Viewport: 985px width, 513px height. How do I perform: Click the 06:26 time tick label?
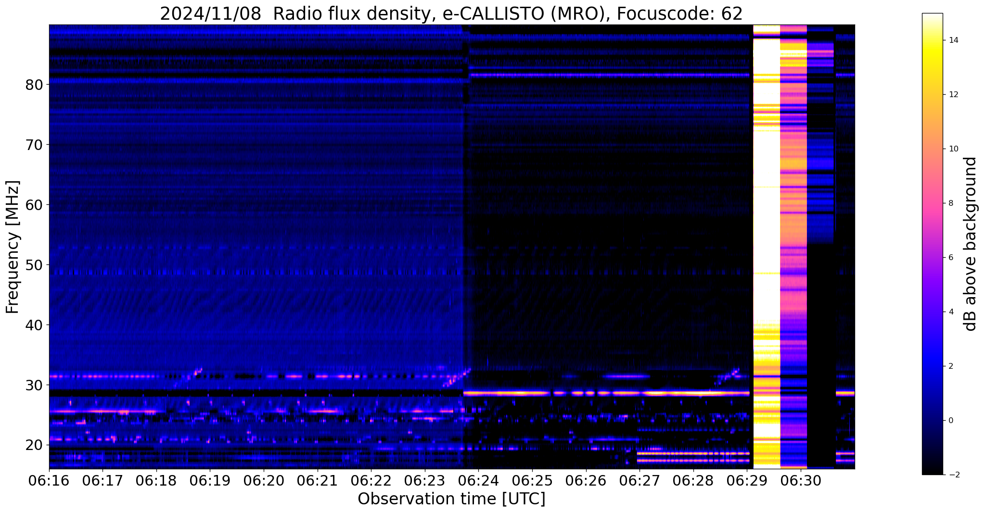point(586,480)
